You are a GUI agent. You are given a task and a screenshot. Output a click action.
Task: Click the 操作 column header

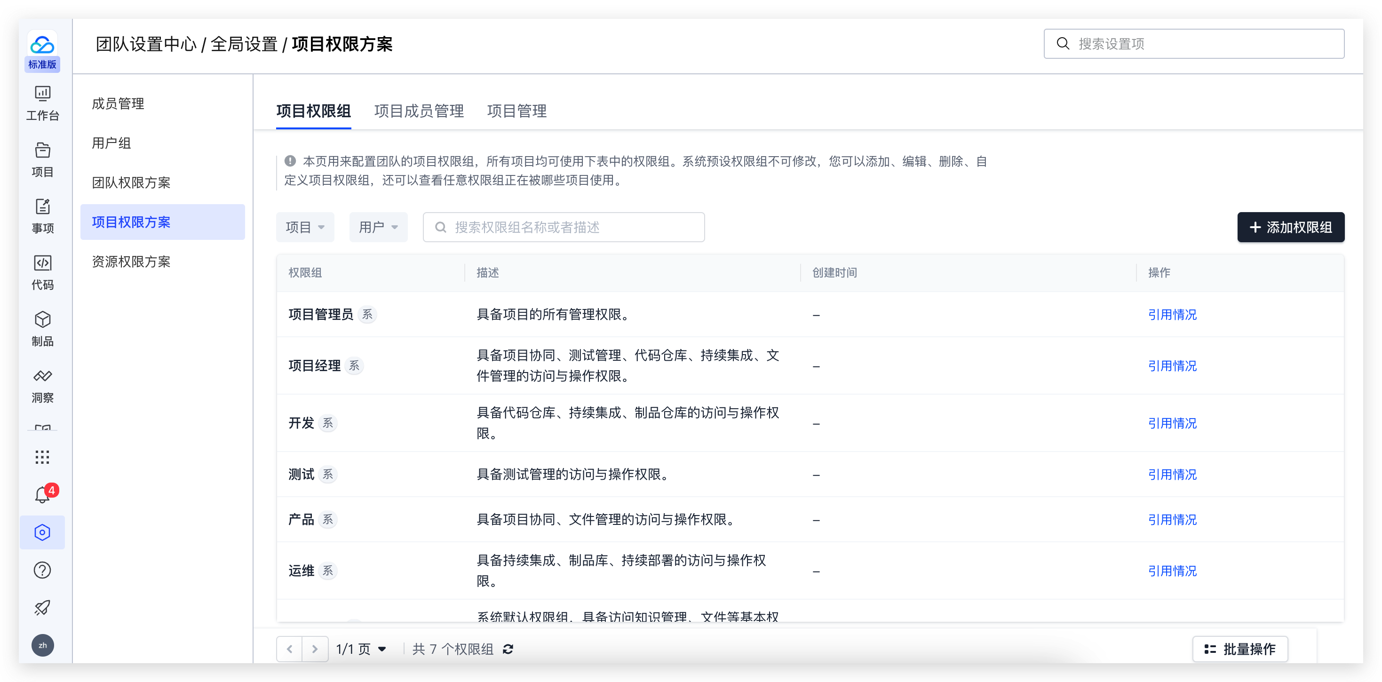pyautogui.click(x=1159, y=273)
